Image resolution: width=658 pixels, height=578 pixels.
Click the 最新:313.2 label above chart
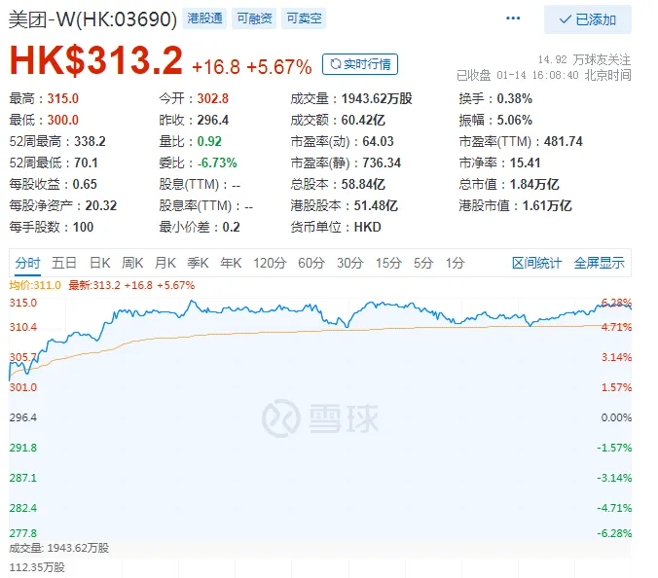click(94, 285)
